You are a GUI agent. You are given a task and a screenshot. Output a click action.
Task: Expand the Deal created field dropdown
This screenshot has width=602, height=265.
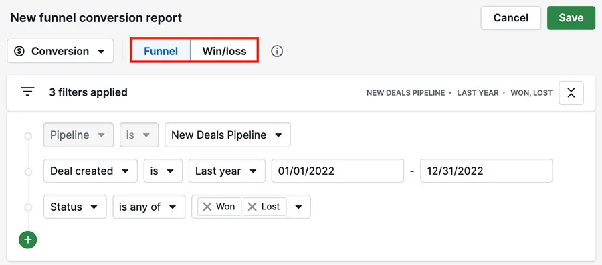(90, 171)
